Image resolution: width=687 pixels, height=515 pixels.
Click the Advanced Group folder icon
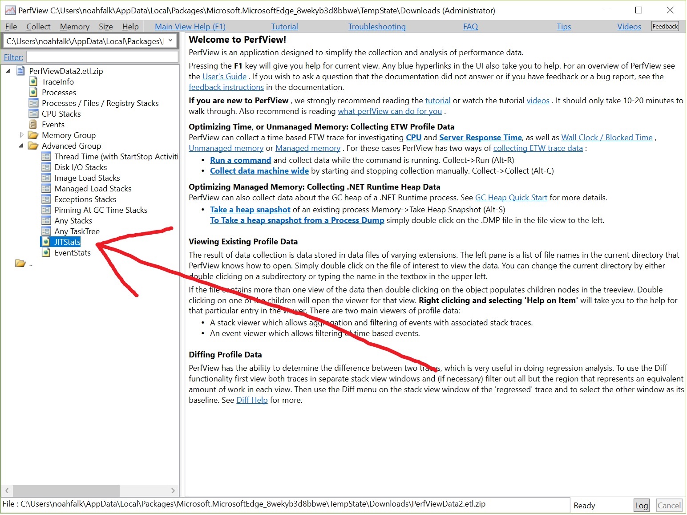pos(33,146)
